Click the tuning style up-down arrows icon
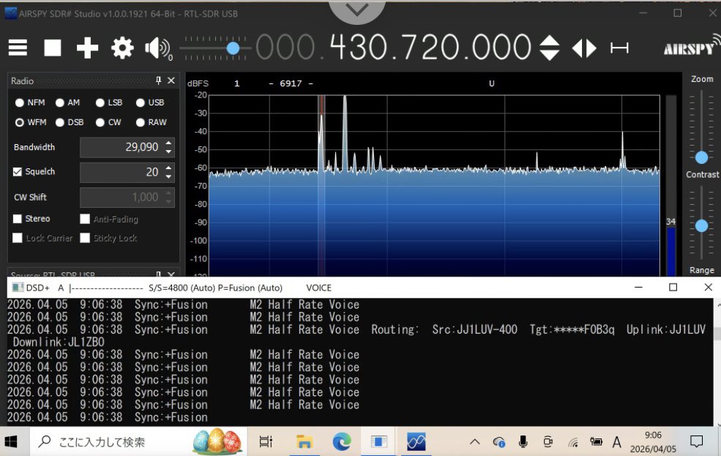The image size is (721, 456). coord(549,48)
